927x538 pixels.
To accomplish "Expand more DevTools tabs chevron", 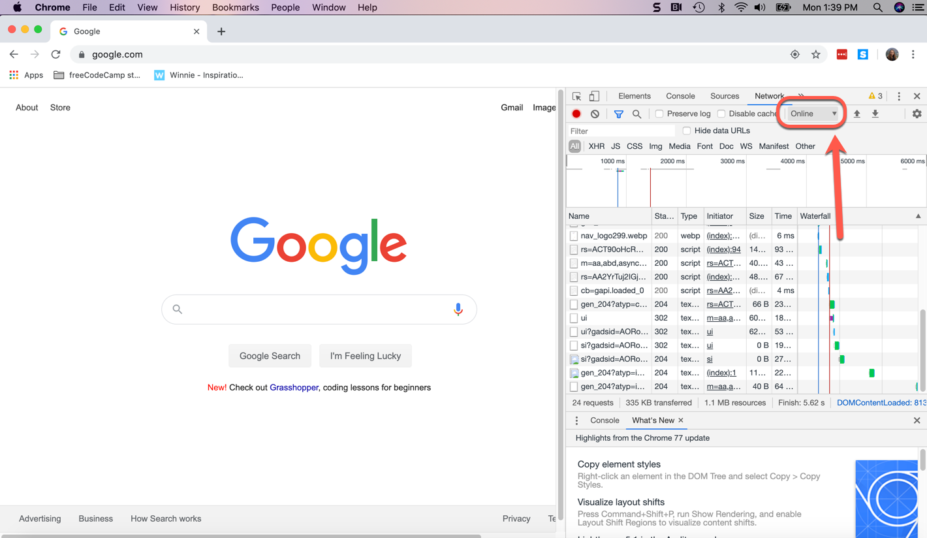I will pyautogui.click(x=801, y=96).
